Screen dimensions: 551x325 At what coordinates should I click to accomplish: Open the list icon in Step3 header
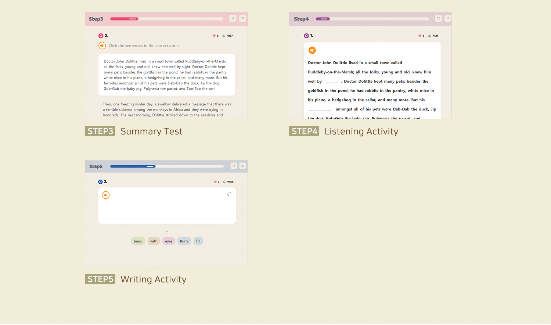click(242, 18)
